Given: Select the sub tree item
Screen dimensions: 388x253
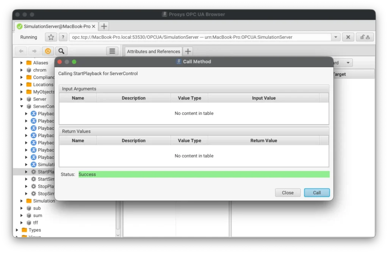Looking at the screenshot, I should click(x=37, y=208).
